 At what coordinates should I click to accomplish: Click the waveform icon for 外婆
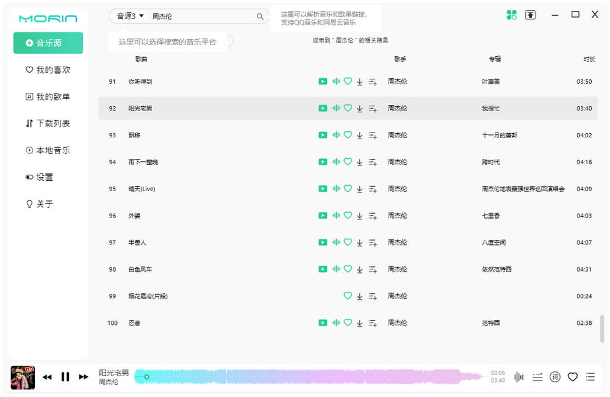click(336, 216)
